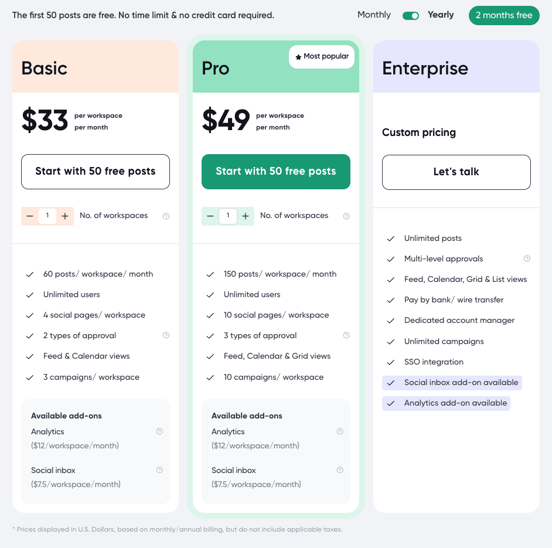552x548 pixels.
Task: Open the workspaces help tooltip on Basic plan
Action: 166,216
